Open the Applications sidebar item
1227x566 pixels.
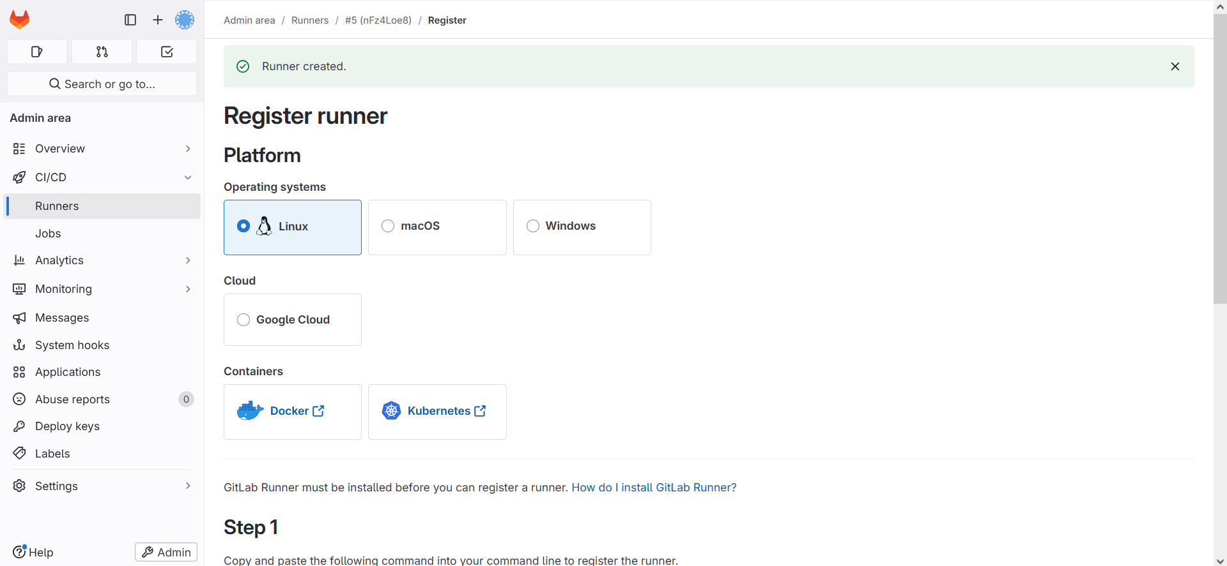click(102, 372)
